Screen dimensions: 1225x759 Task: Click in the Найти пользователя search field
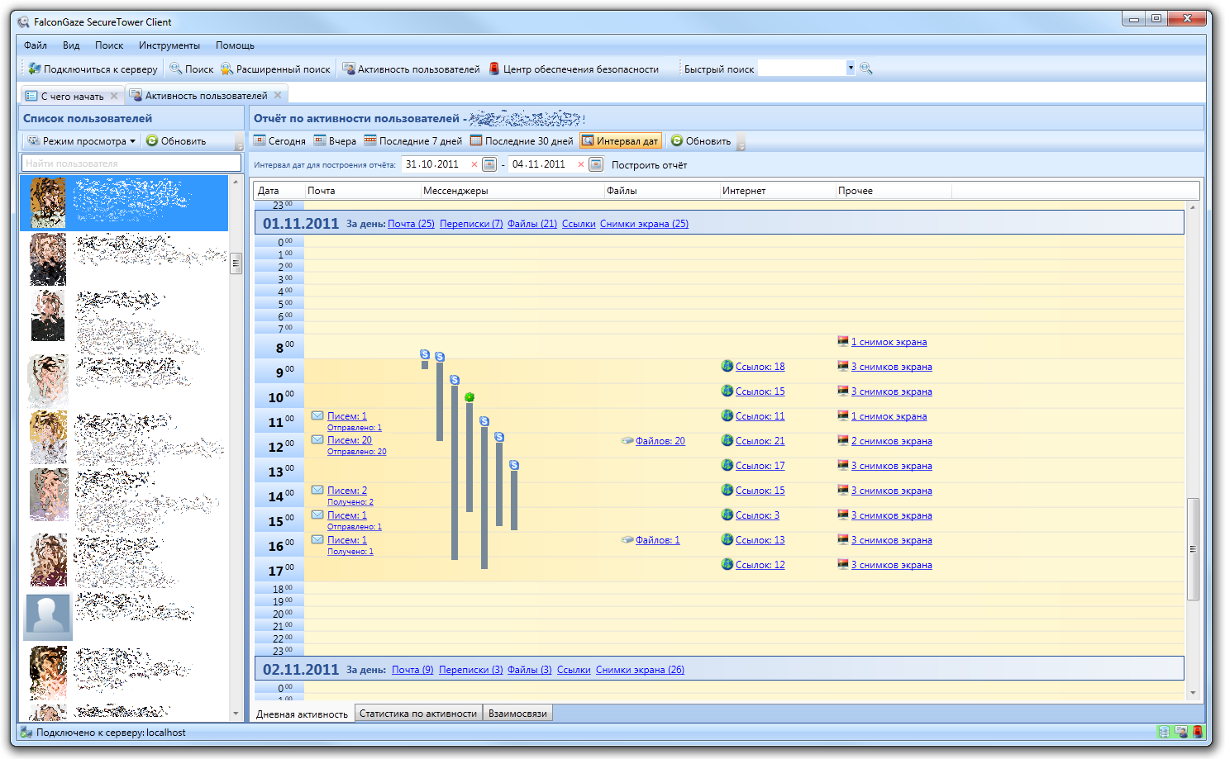(x=131, y=164)
